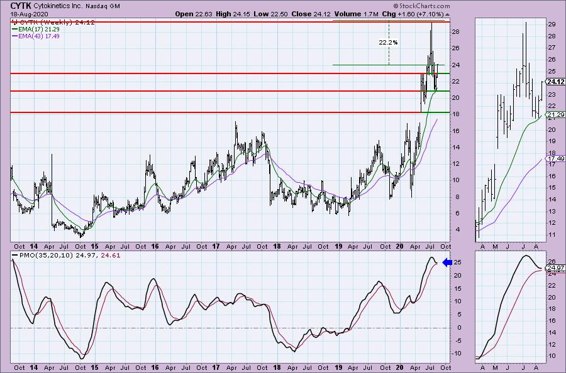Click the 21.29 EMA tag on the zoom panel

pos(555,115)
